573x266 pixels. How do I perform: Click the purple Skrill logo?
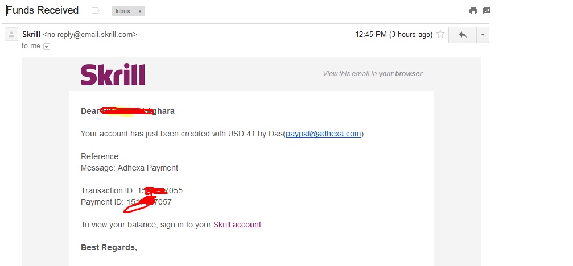pos(113,74)
